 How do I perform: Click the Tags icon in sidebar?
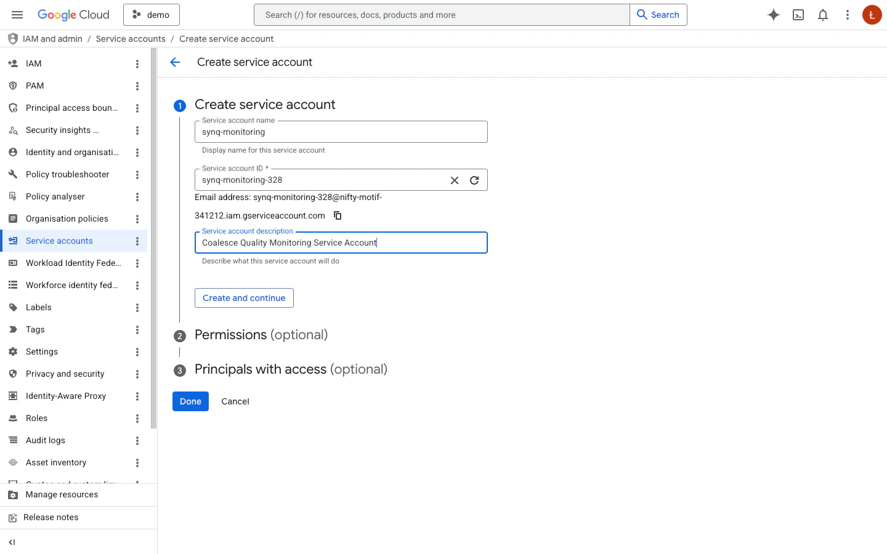(x=13, y=329)
